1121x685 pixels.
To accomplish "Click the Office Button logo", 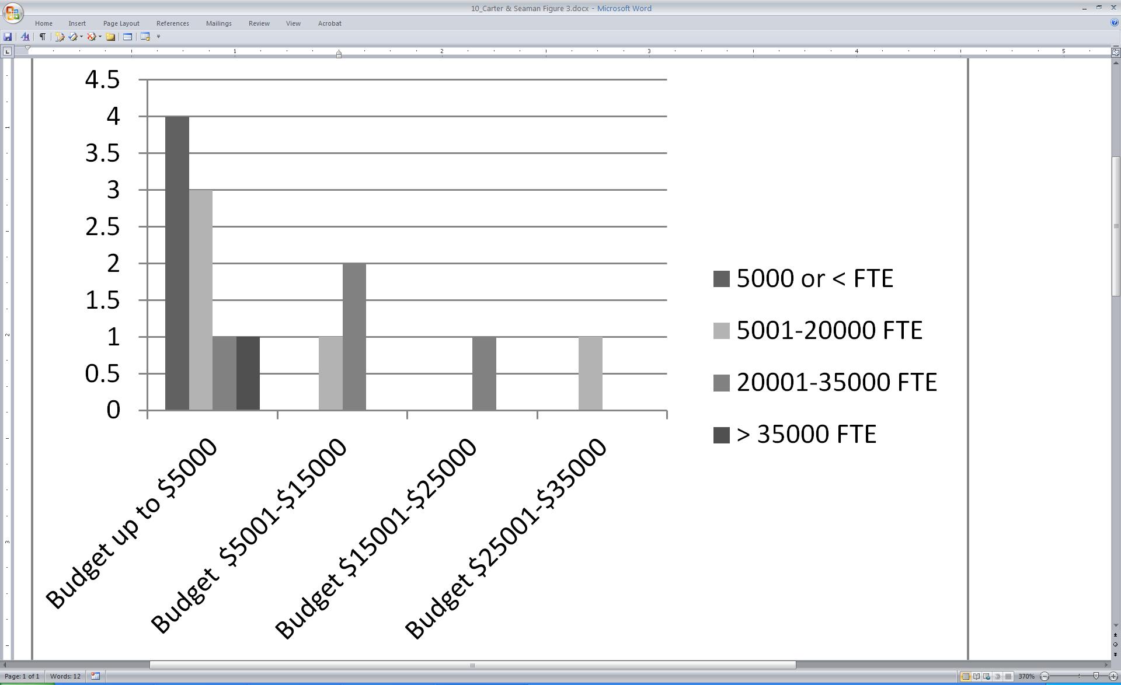I will click(13, 12).
